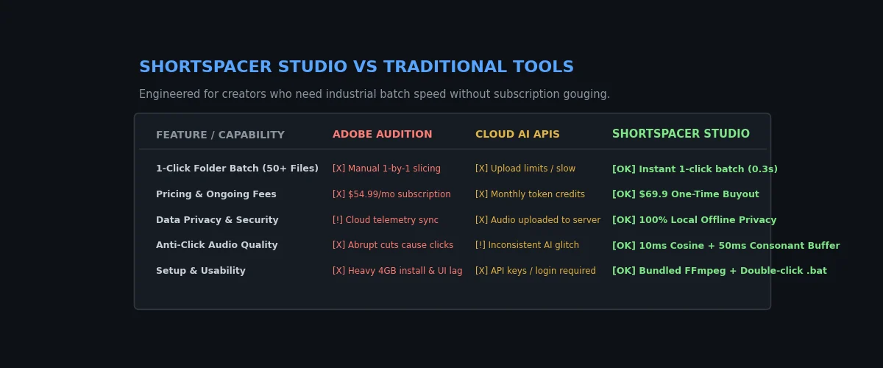Click the cell "[OK] 10ms Cosine + 50ms Consonant Buffer"
This screenshot has width=883, height=368.
[x=726, y=246]
